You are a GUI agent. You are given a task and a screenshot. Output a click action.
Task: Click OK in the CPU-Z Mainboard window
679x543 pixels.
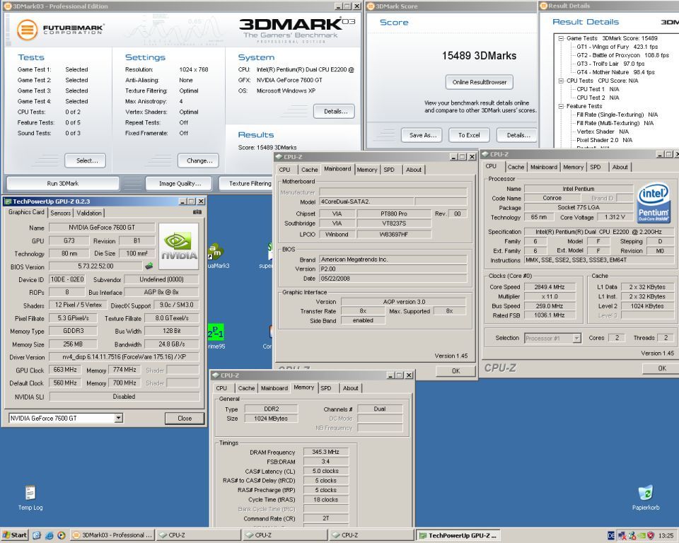[455, 371]
